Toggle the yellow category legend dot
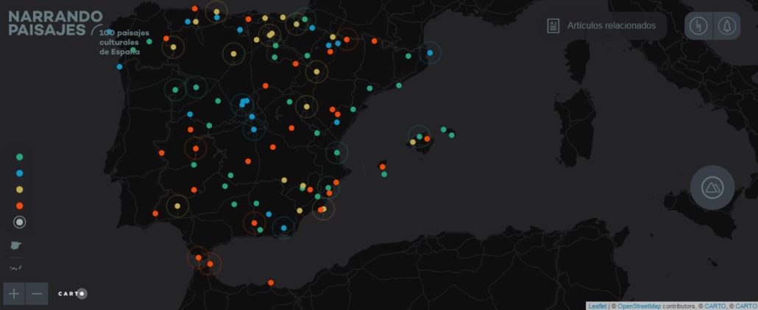Viewport: 758px width, 310px height. pos(20,189)
